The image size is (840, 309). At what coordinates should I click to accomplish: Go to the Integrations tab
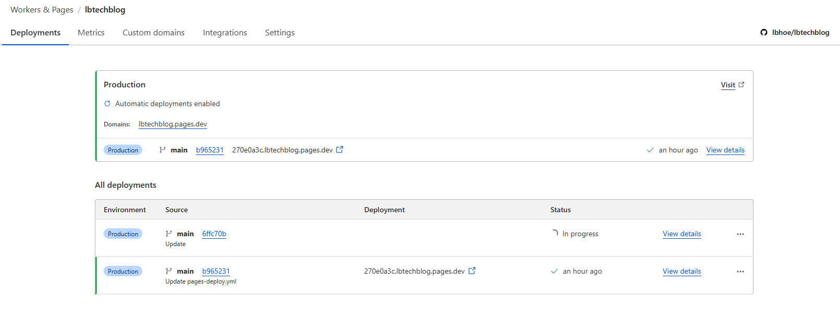point(225,32)
